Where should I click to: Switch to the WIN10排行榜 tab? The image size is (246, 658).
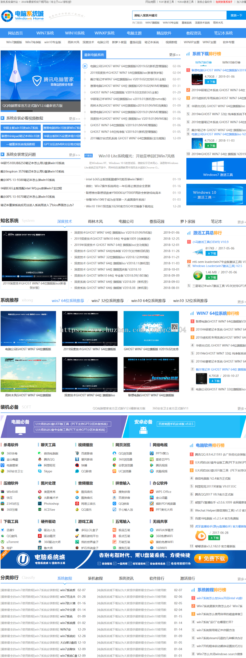coord(231,63)
